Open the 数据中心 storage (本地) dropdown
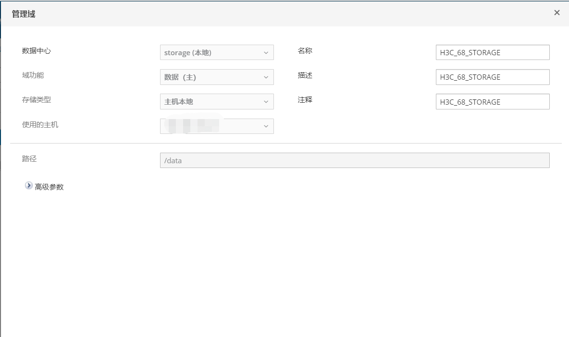The width and height of the screenshot is (569, 337). pyautogui.click(x=211, y=53)
